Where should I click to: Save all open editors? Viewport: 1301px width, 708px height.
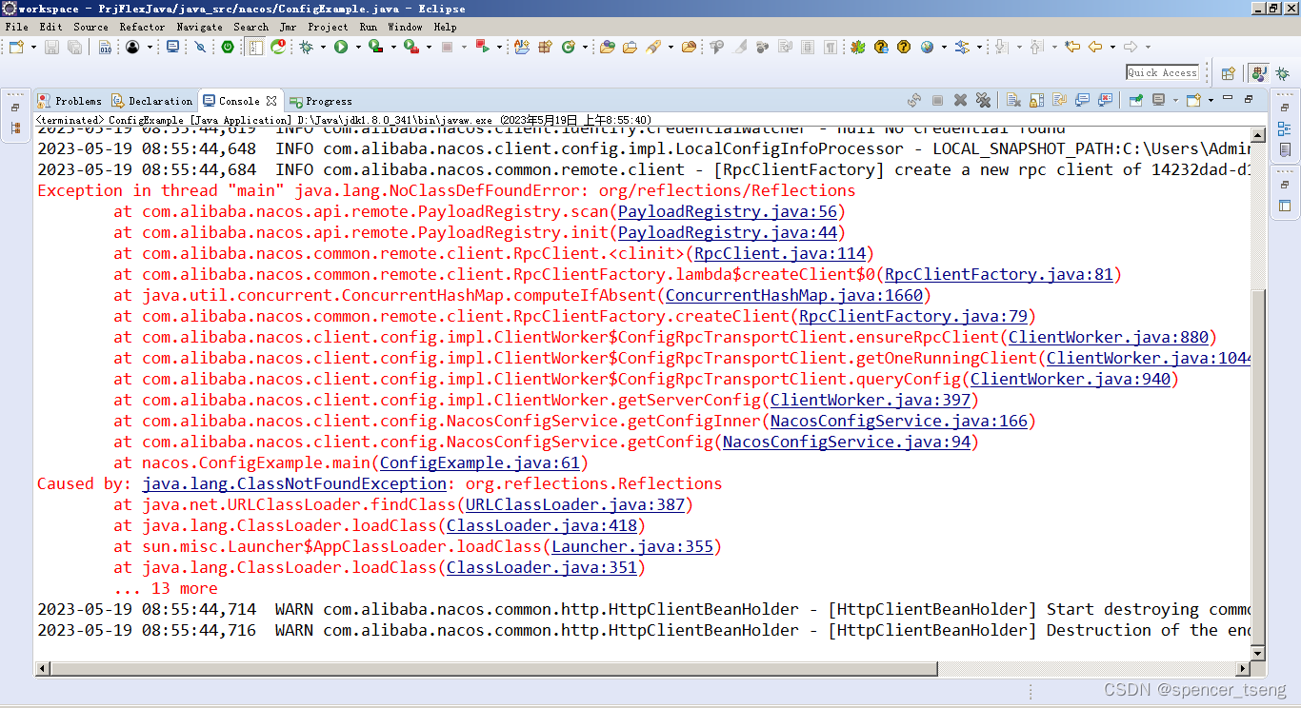tap(74, 48)
